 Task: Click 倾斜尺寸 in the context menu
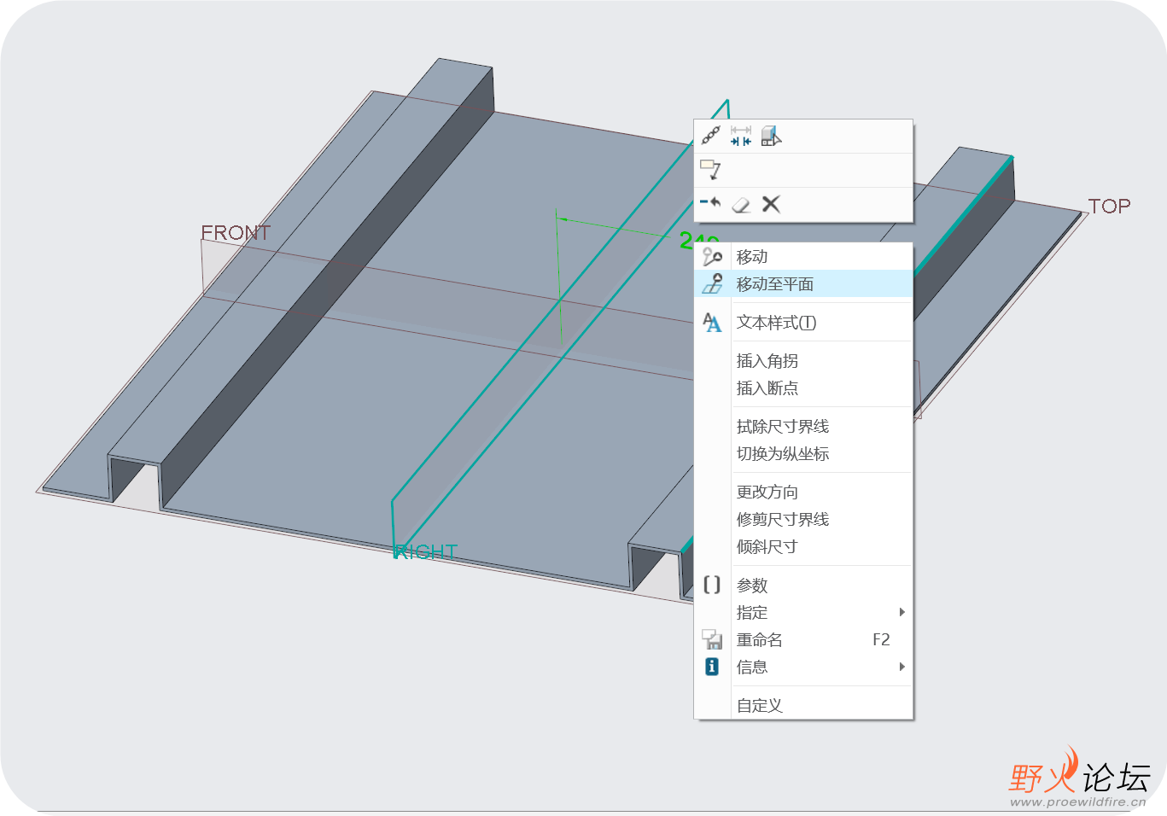click(804, 547)
